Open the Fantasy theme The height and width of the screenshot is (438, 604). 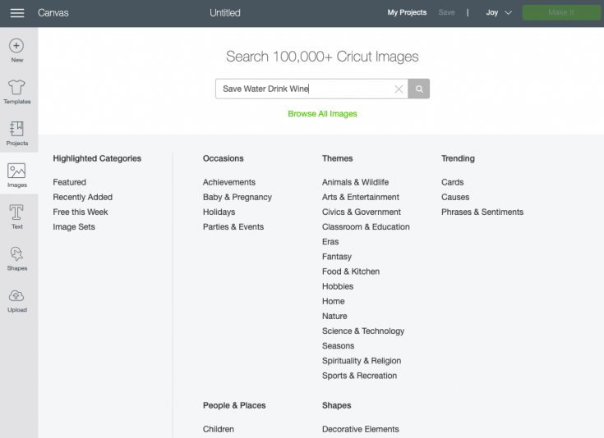(337, 257)
